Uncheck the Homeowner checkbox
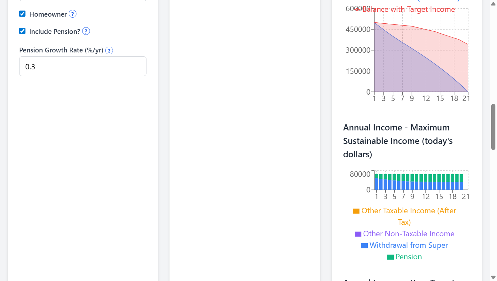Viewport: 497px width, 281px height. coord(22,14)
